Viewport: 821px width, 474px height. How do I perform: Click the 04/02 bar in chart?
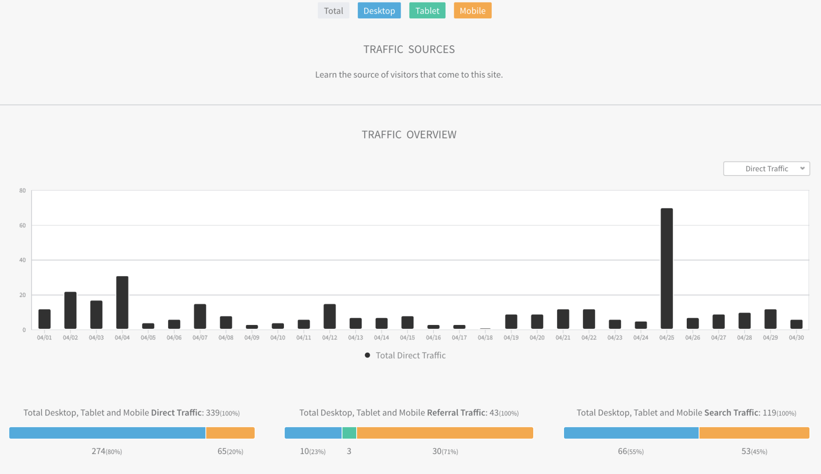(70, 310)
